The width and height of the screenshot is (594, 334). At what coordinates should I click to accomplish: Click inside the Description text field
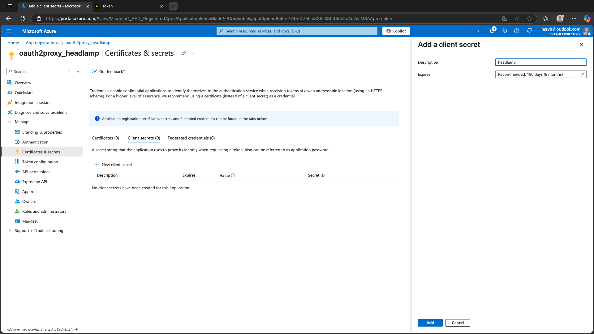pos(540,62)
